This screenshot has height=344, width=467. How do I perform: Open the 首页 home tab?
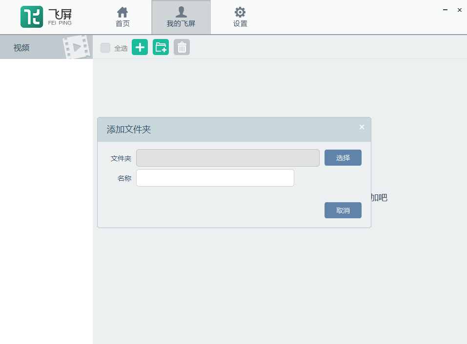click(x=122, y=17)
